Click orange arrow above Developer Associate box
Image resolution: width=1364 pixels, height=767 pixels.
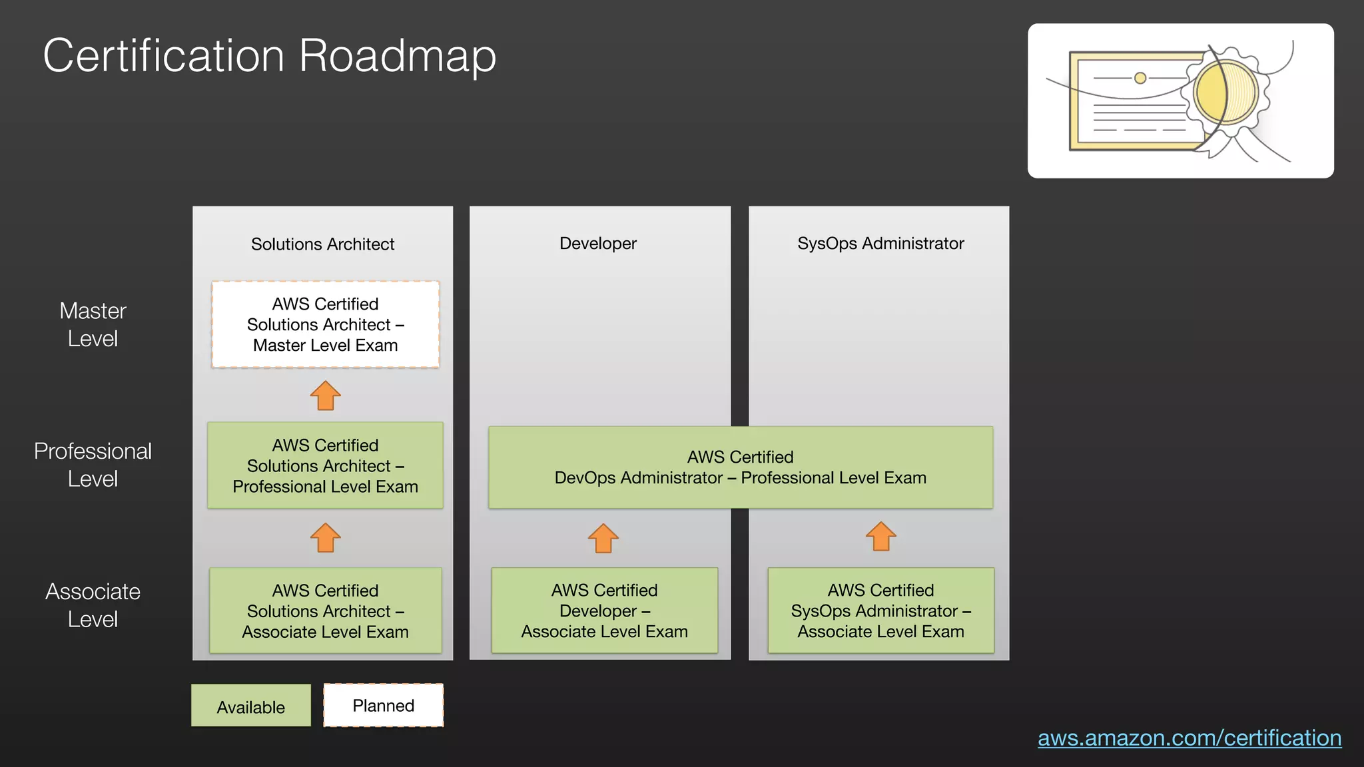pos(603,538)
